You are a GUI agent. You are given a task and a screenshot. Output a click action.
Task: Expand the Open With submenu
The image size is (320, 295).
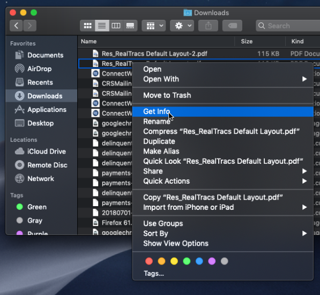[223, 79]
